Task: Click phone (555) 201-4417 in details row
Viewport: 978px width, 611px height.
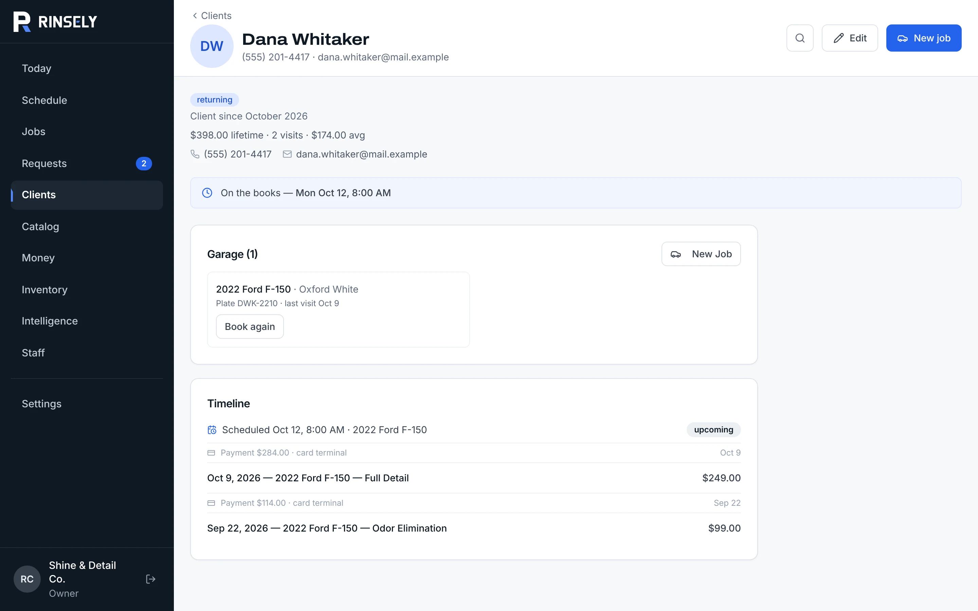Action: point(238,154)
